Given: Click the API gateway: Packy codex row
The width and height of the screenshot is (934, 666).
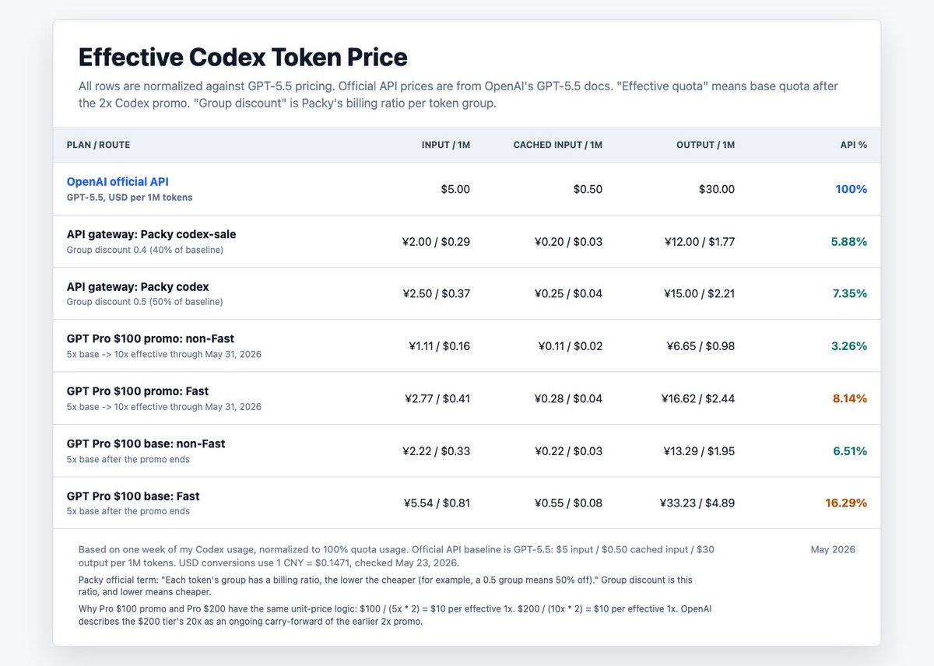Looking at the screenshot, I should pyautogui.click(x=467, y=293).
